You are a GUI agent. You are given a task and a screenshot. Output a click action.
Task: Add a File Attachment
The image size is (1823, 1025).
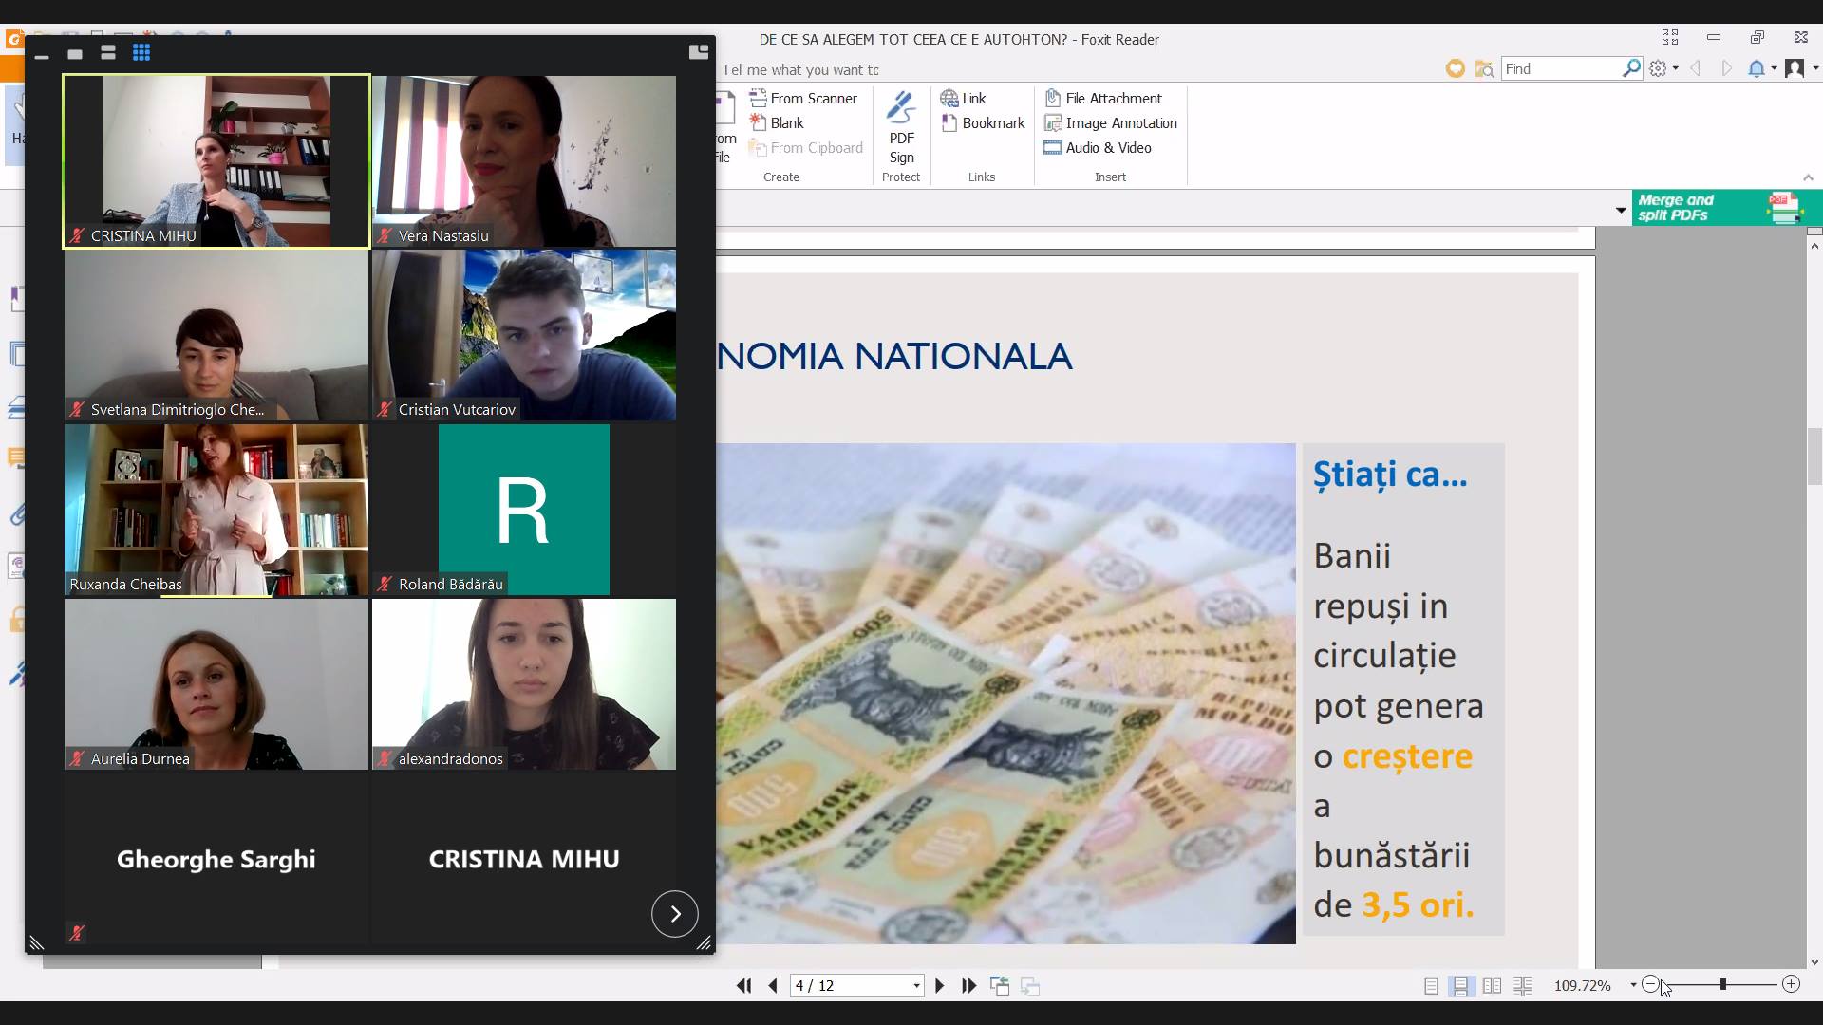point(1102,99)
